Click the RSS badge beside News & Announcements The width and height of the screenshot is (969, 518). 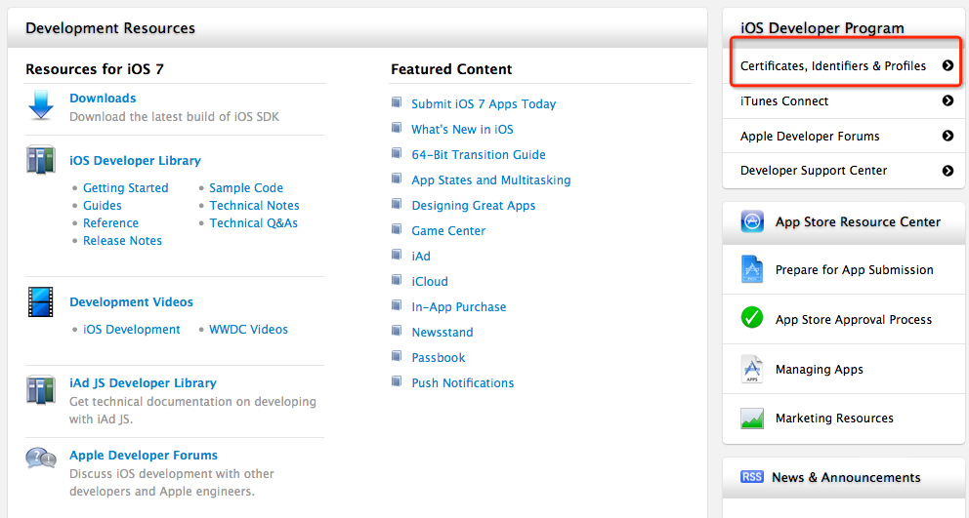[x=751, y=477]
